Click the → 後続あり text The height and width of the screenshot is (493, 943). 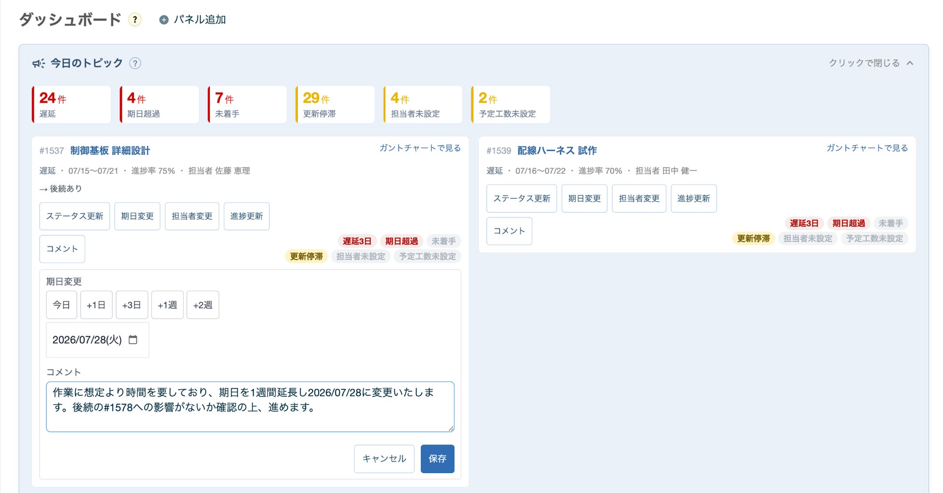pyautogui.click(x=61, y=189)
